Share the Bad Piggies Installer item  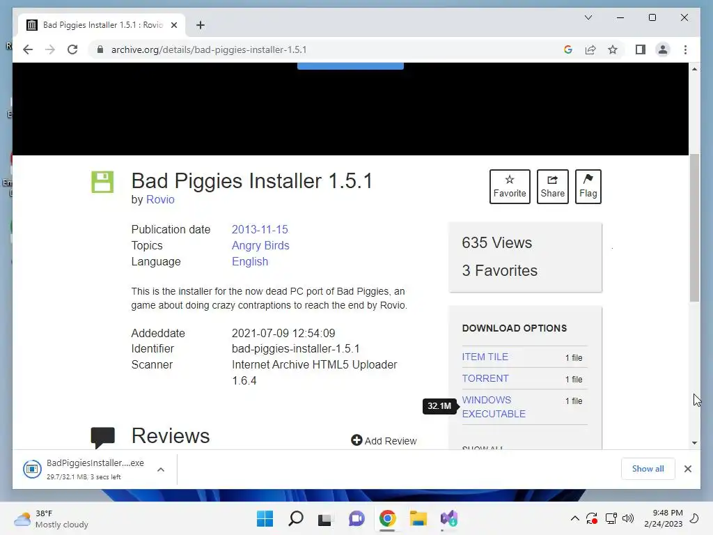tap(552, 187)
